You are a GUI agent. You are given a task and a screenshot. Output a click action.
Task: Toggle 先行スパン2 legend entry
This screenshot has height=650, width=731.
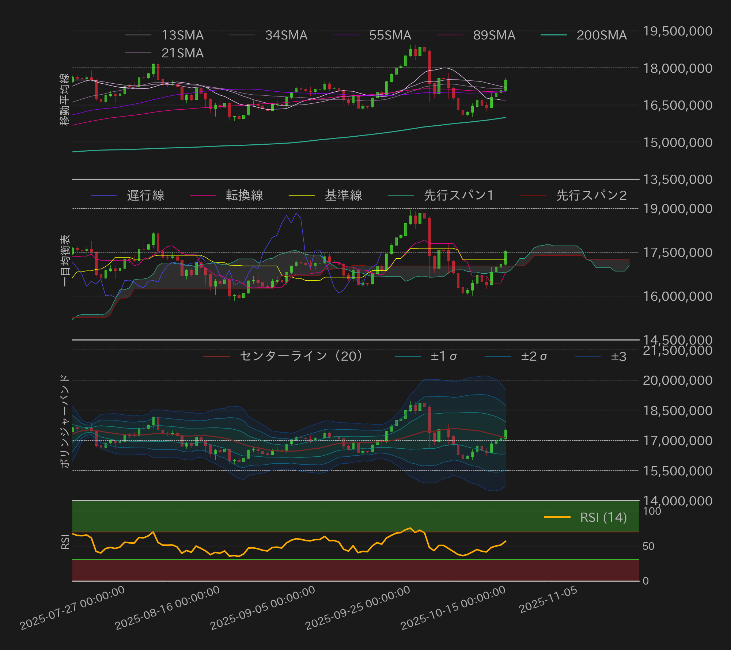591,195
